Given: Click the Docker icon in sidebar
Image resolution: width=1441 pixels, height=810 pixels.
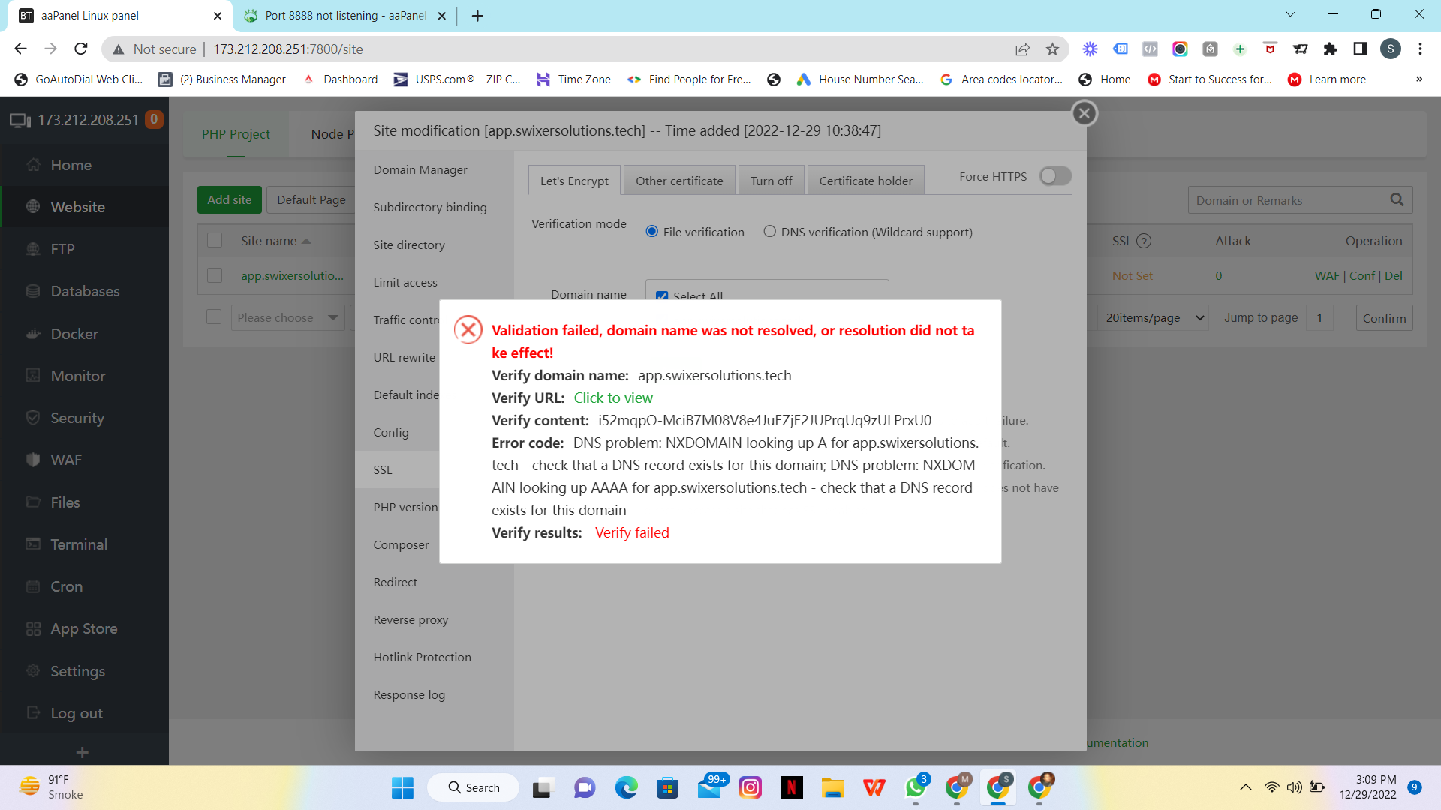Looking at the screenshot, I should point(33,334).
